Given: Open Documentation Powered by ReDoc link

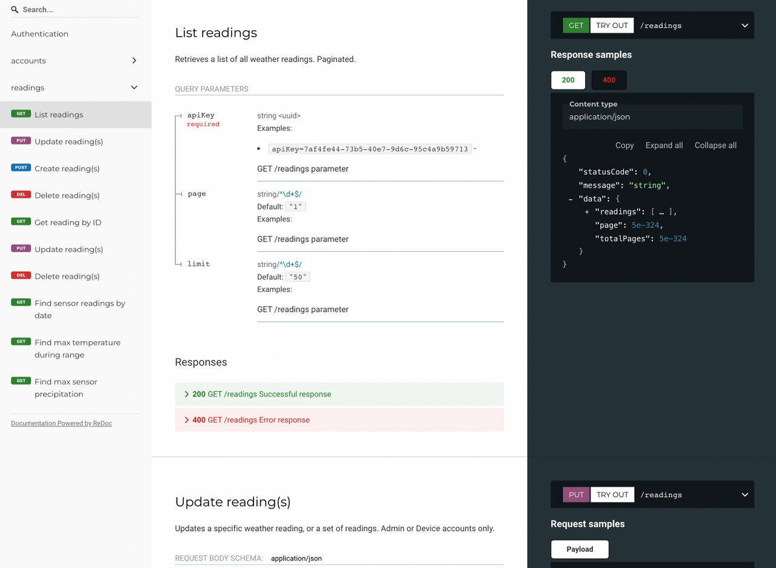Looking at the screenshot, I should pos(61,424).
